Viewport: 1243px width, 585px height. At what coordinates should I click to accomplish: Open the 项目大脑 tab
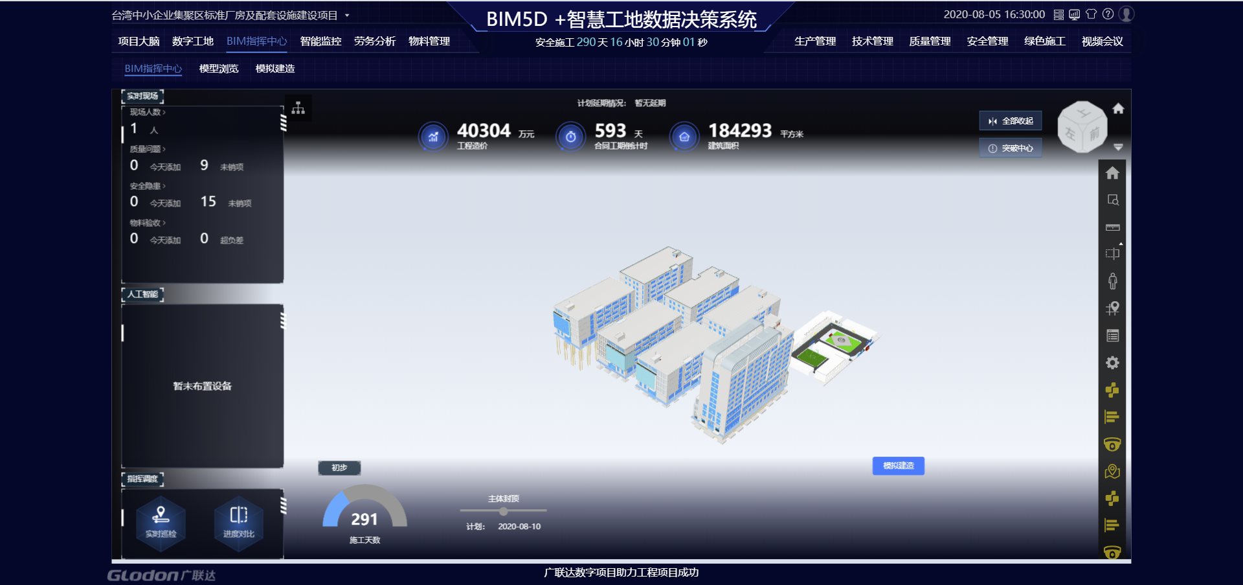(139, 41)
